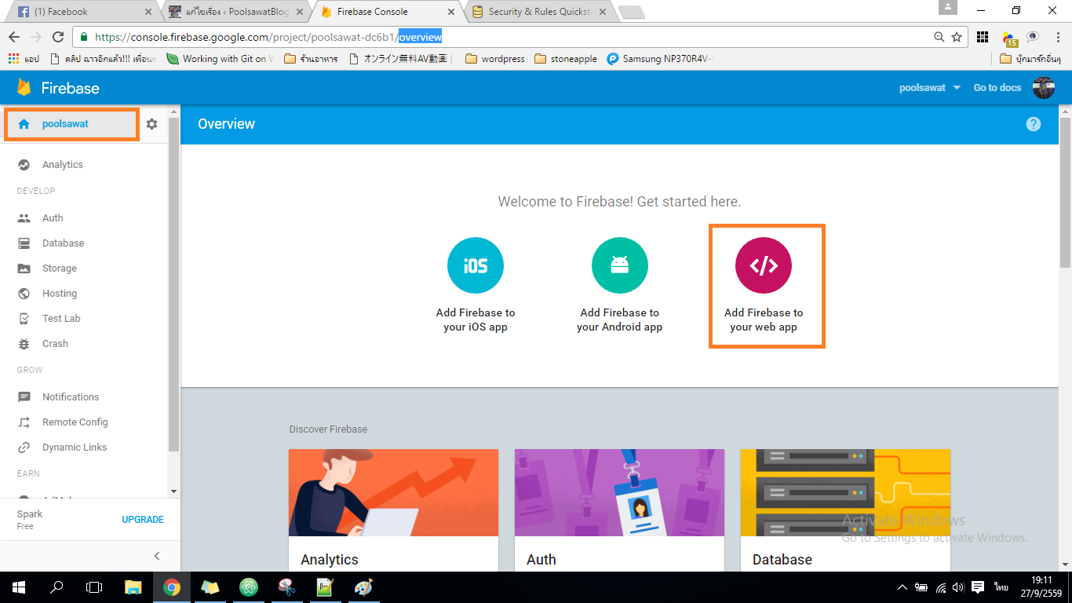Add Firebase to web app icon
The width and height of the screenshot is (1072, 603).
(764, 265)
